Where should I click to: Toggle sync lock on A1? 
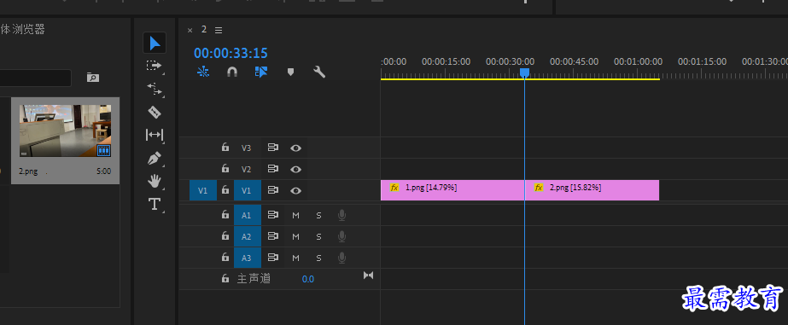(x=273, y=215)
